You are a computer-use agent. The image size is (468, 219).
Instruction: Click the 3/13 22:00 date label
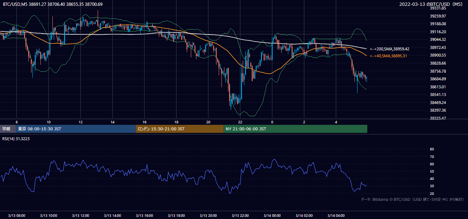coord(240,215)
